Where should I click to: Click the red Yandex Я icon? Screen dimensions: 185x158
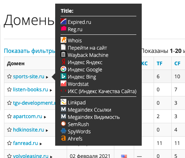click(63, 62)
